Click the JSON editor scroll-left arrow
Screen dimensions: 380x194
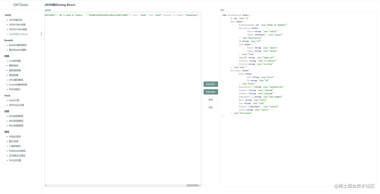tap(46, 185)
